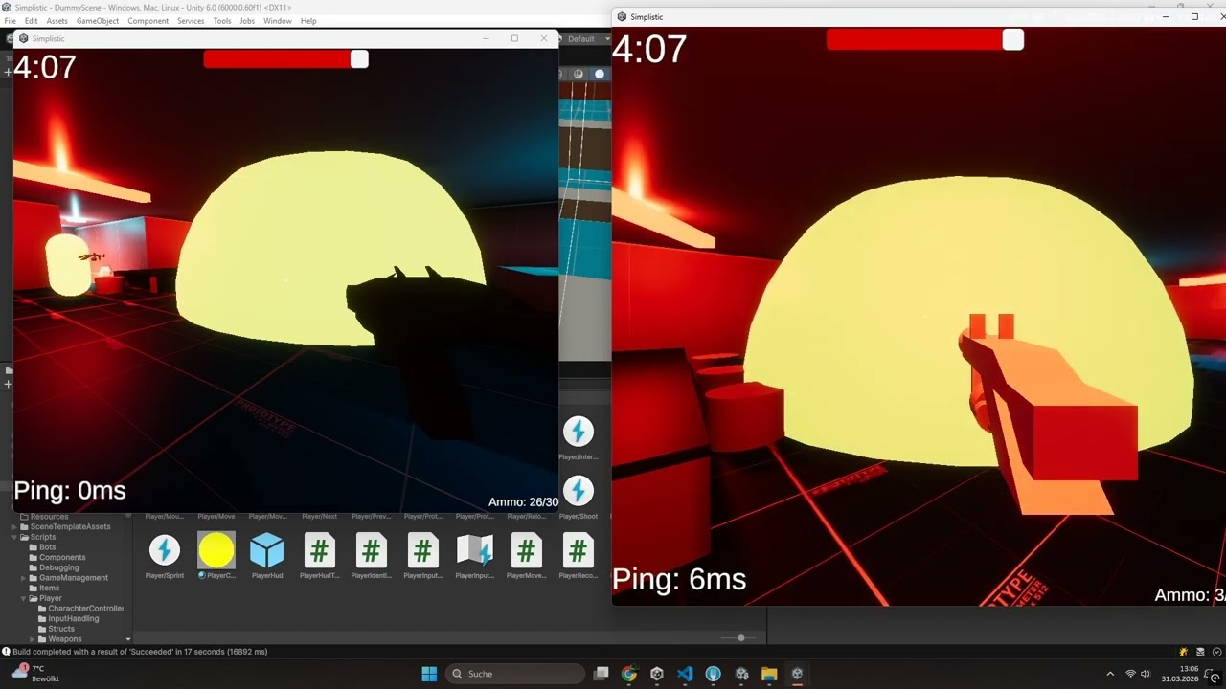Show hidden system tray icons

click(1110, 674)
